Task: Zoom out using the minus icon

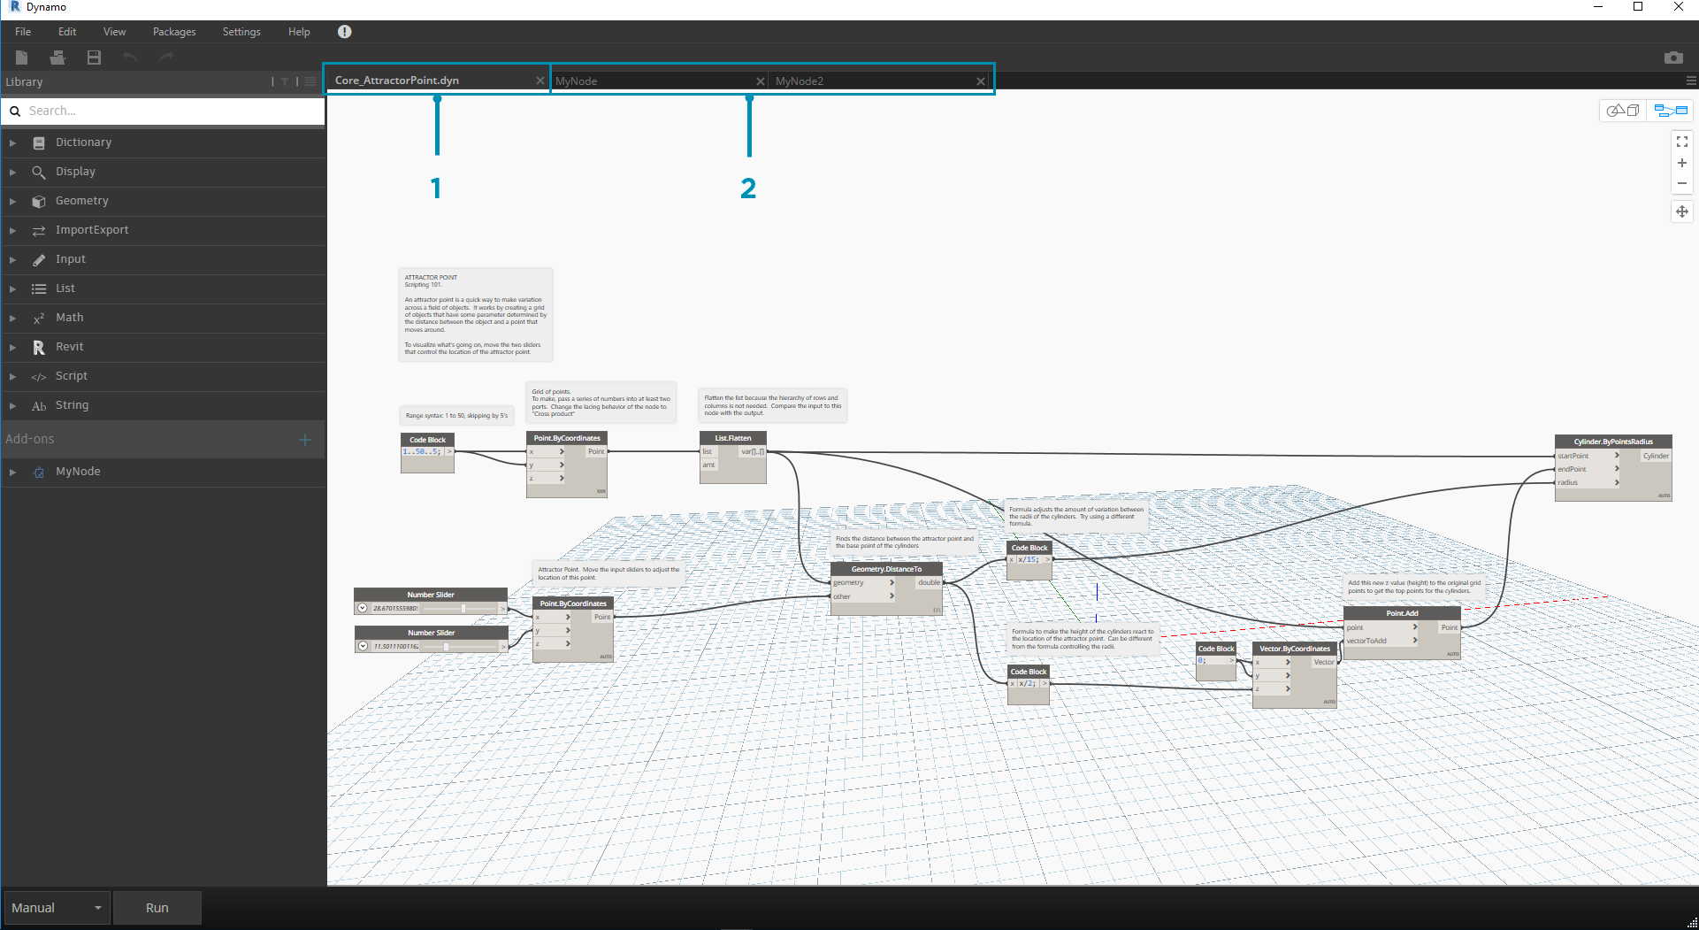Action: [x=1681, y=184]
